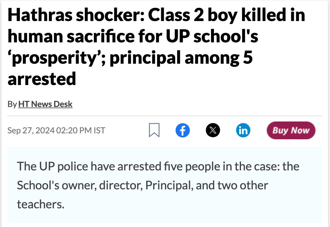Share the article on Facebook
Screen dimensions: 330x227
183,130
